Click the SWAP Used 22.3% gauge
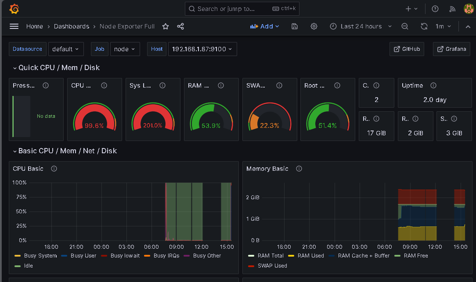Screen dimensions: 476x282 click(270, 117)
